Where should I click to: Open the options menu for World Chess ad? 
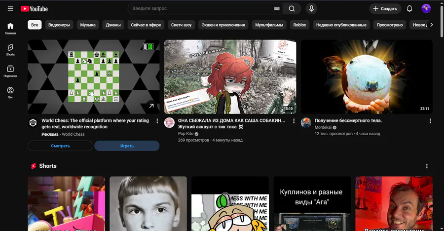click(157, 121)
